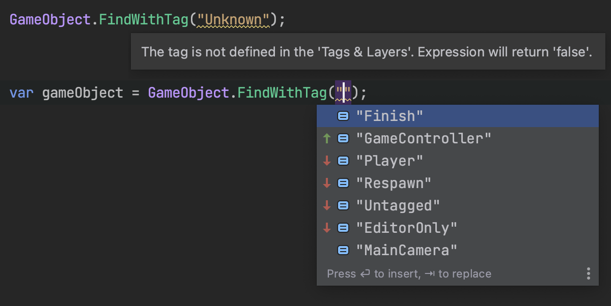Click the gameObject variable name

[82, 93]
